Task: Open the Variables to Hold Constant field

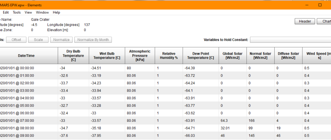Action: coord(291,40)
